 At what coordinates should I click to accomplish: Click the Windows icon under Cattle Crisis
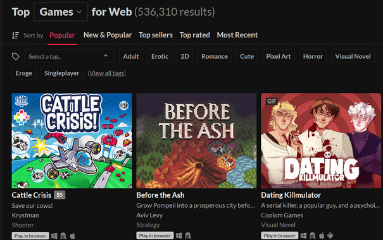(x=54, y=236)
